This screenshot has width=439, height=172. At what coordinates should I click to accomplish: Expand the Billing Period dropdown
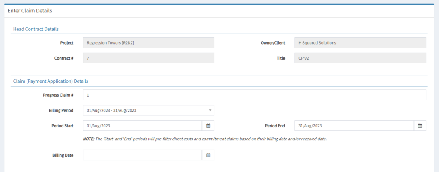click(148, 110)
